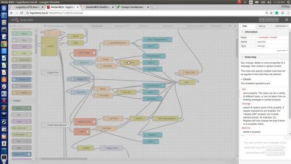Select the set trig payload node
The image size is (291, 164).
click(166, 118)
